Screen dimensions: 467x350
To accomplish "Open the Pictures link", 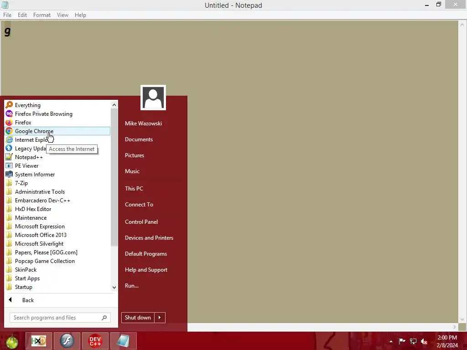I will point(135,155).
